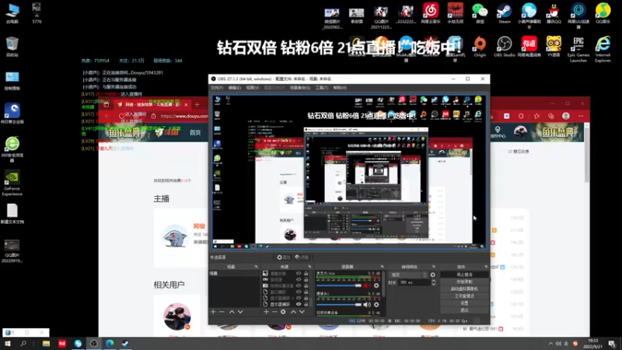Screen dimensions: 622x350
Task: Move selected scene down with arrow
Action: pos(240,312)
